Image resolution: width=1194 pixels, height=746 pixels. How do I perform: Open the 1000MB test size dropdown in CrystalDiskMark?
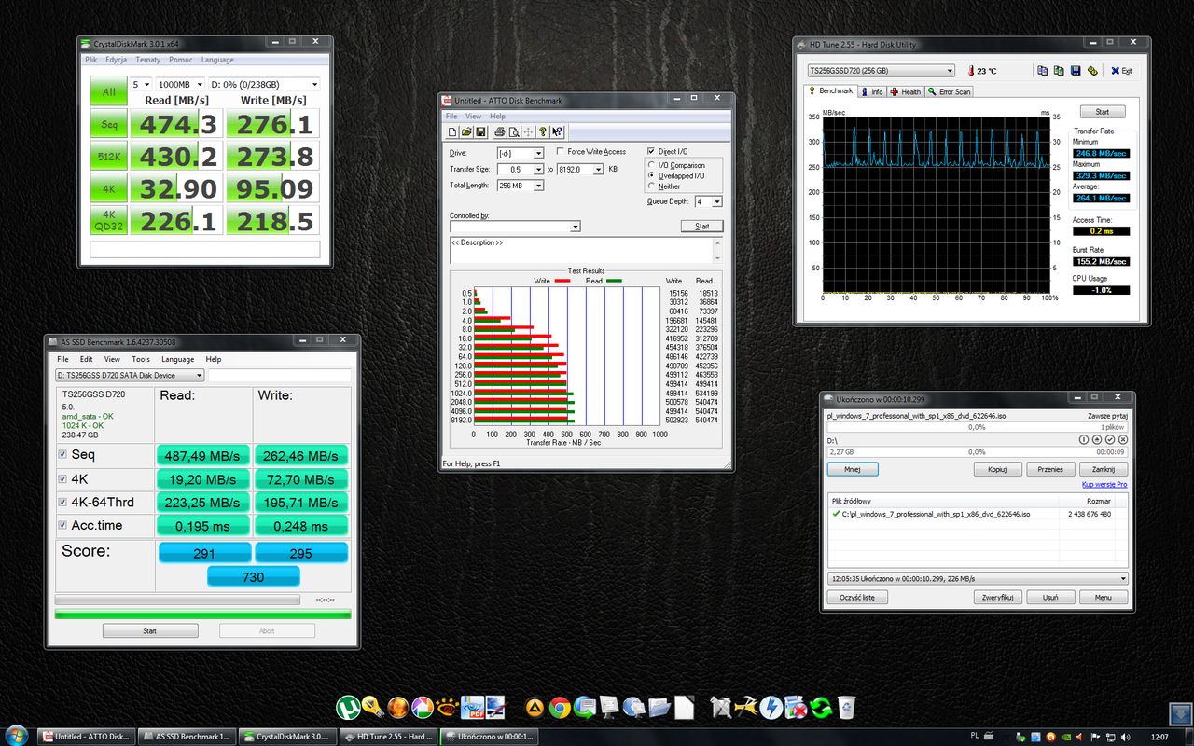(x=179, y=84)
